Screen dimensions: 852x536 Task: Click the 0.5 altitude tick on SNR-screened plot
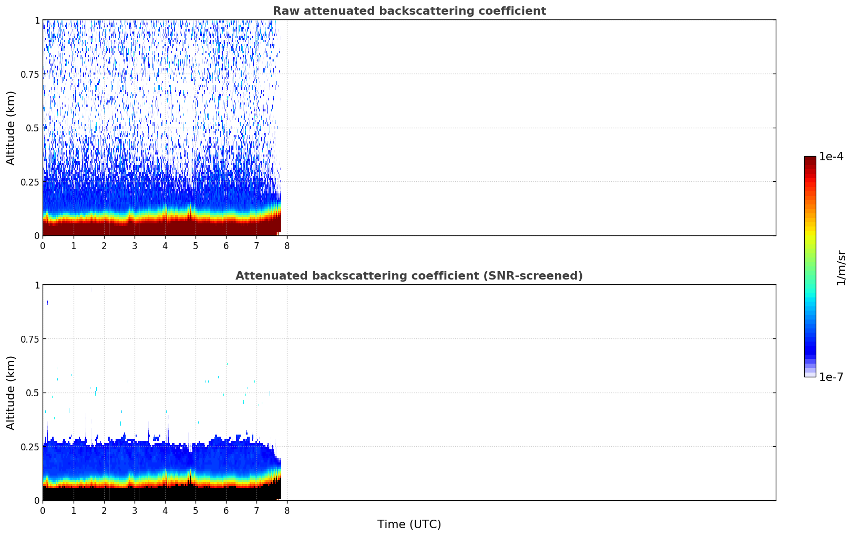pyautogui.click(x=33, y=393)
